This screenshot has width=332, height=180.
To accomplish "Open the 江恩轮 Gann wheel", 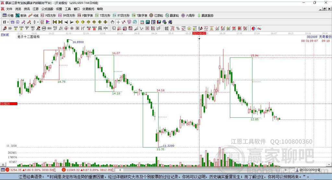I will pos(156,16).
